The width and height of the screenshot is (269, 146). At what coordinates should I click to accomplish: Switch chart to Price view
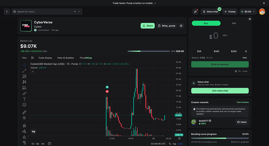[x=82, y=58]
